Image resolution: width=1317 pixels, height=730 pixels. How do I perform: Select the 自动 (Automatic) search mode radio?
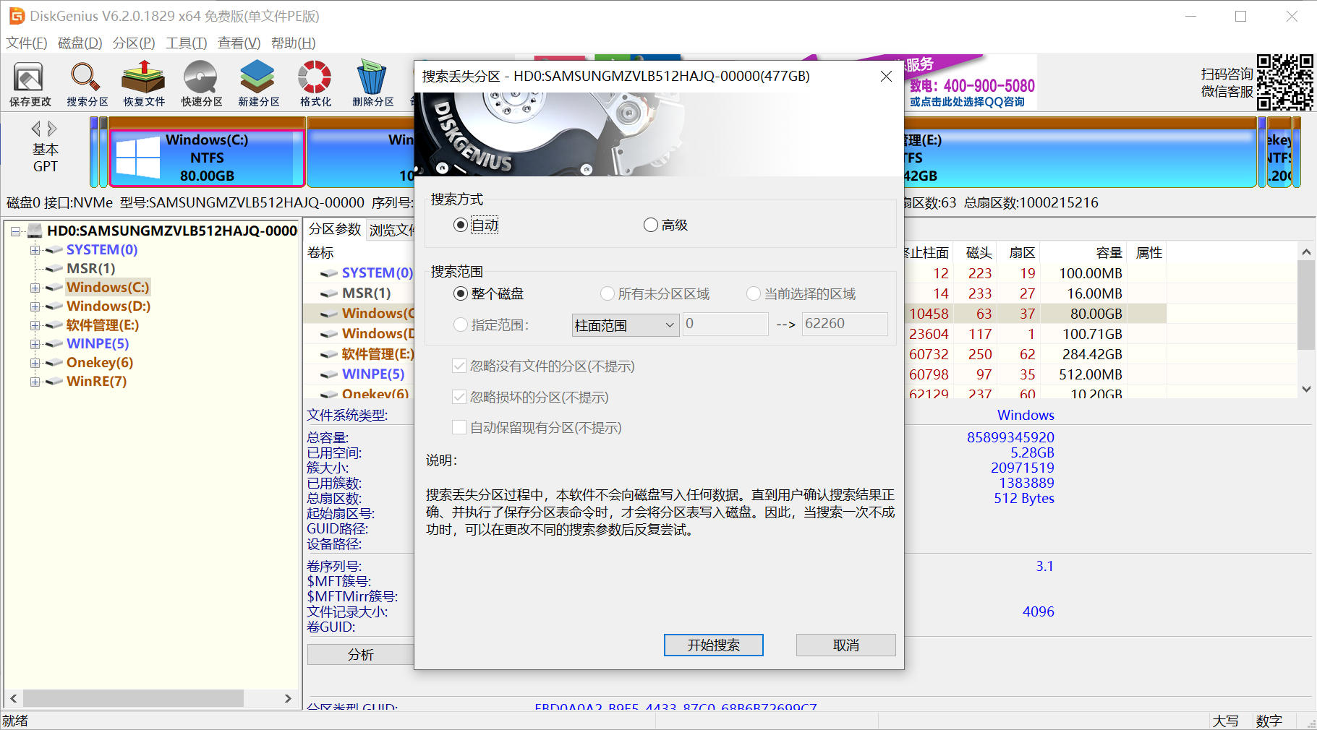coord(460,225)
